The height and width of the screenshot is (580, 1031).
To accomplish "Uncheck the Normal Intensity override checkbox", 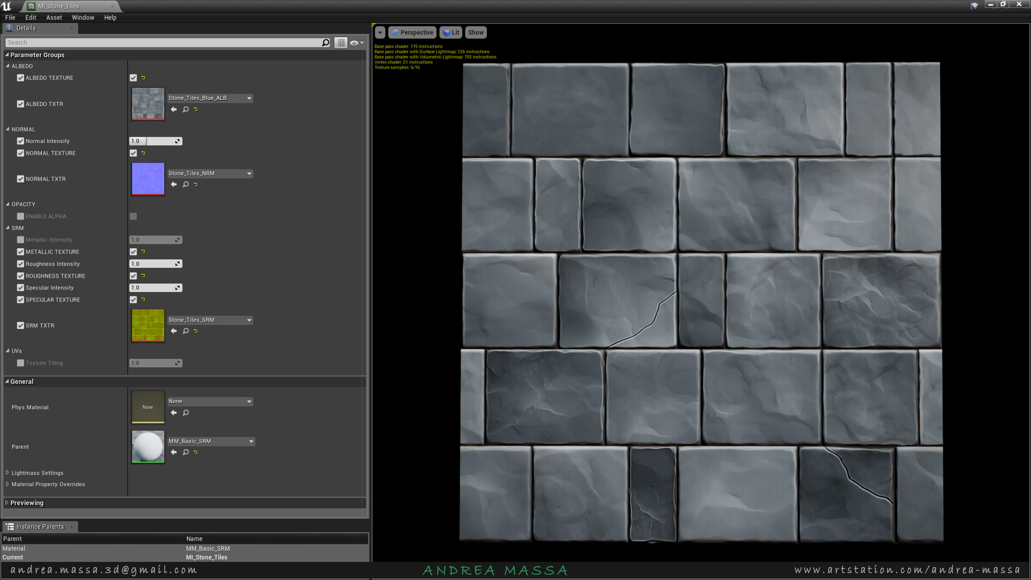I will (x=20, y=141).
